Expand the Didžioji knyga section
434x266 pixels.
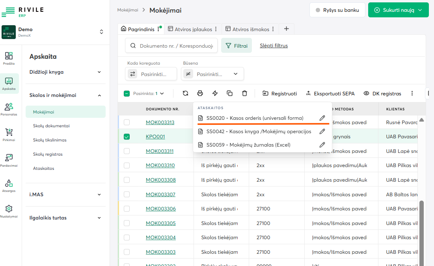[65, 72]
